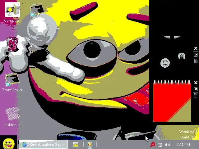Click the larger CPU dial in the meter gadget
The height and width of the screenshot is (149, 199).
click(165, 63)
